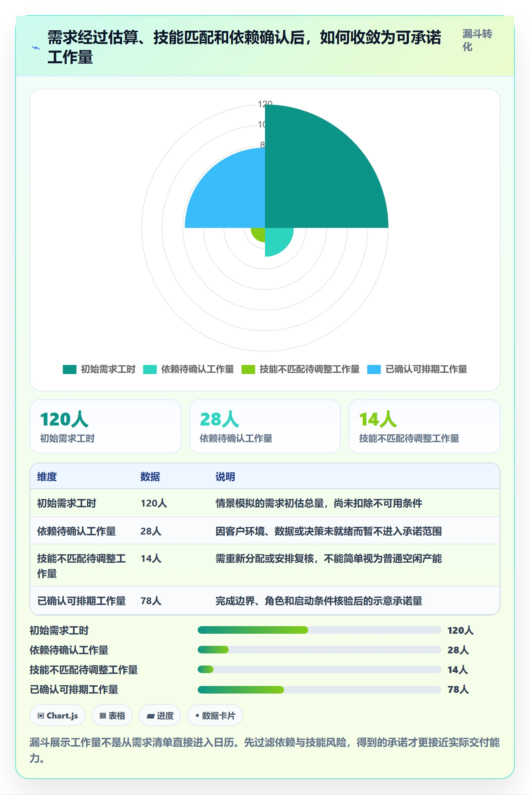
Task: Click the 120人 value beside the progress bar
Action: coord(460,630)
